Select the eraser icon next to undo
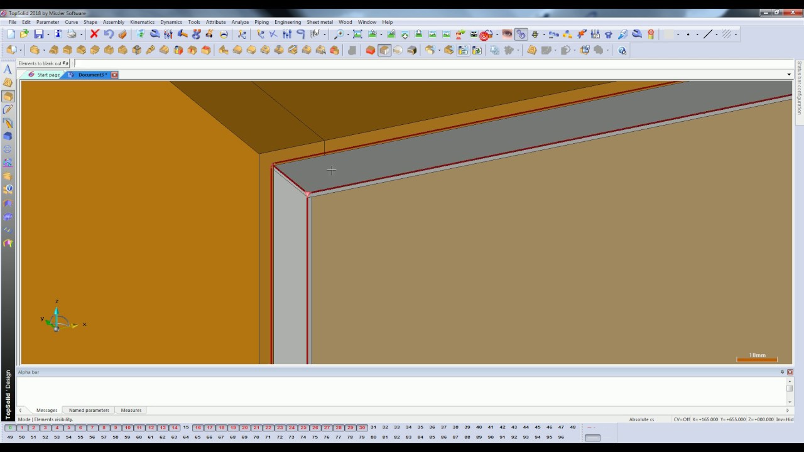Screen dimensions: 804x452 click(x=122, y=35)
